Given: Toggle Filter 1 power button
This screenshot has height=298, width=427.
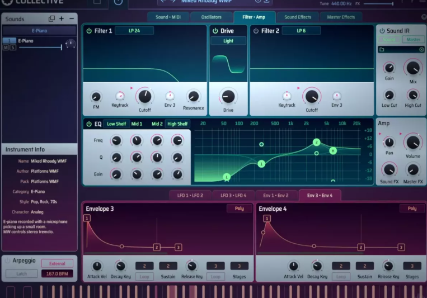Looking at the screenshot, I should [89, 31].
